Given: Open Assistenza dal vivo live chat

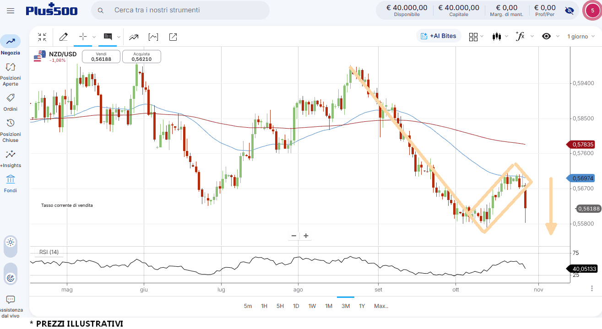Looking at the screenshot, I should click(x=10, y=307).
